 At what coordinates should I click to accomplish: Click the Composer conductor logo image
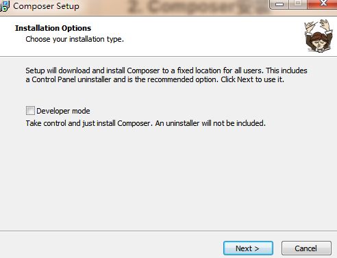(x=319, y=36)
